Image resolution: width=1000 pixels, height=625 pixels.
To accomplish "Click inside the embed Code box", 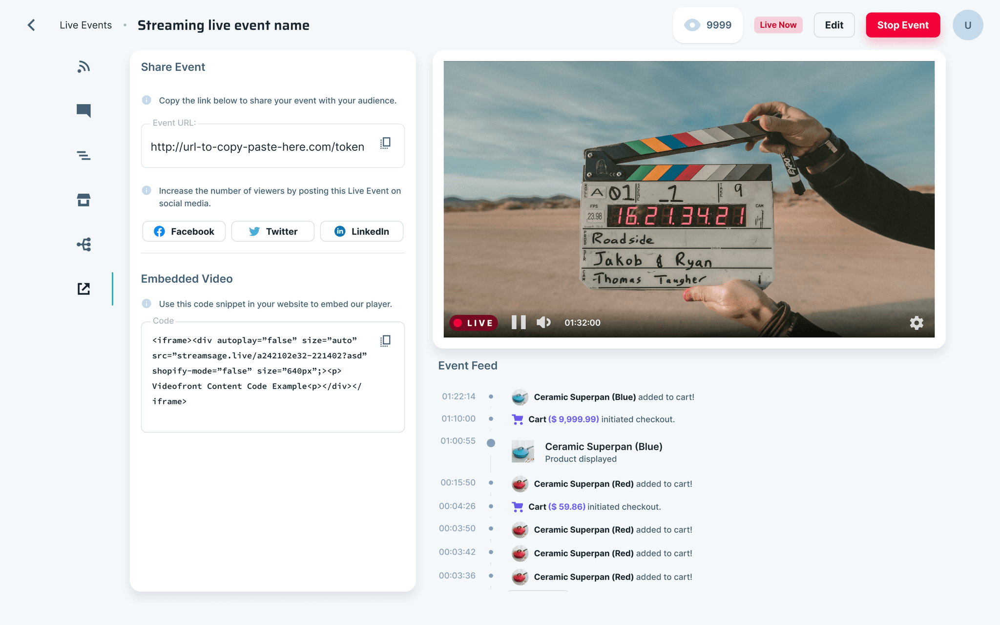I will pos(272,377).
